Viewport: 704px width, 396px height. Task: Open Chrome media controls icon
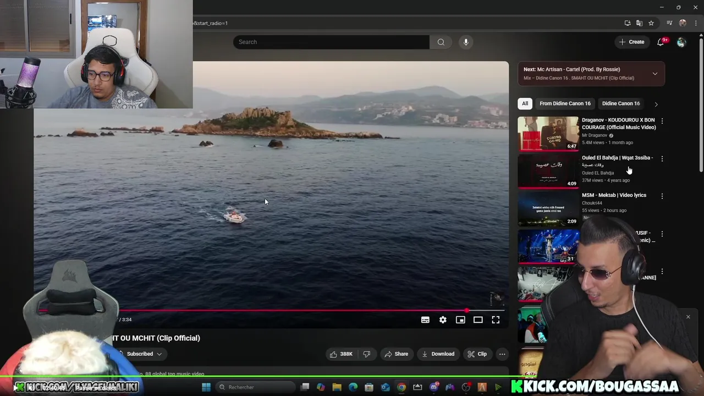pos(669,23)
